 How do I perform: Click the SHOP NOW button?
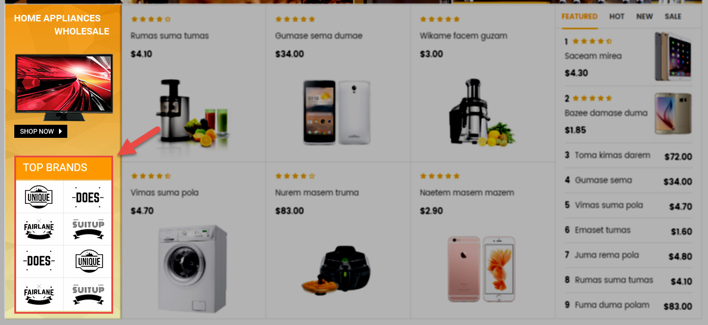[40, 131]
